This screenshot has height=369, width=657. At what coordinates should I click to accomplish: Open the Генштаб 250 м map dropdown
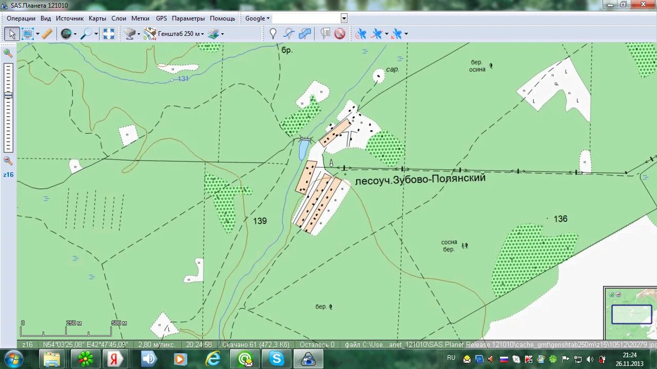pyautogui.click(x=181, y=34)
